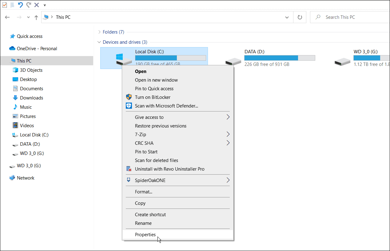The width and height of the screenshot is (390, 251).
Task: Open Downloads from the navigation pane
Action: (x=32, y=98)
